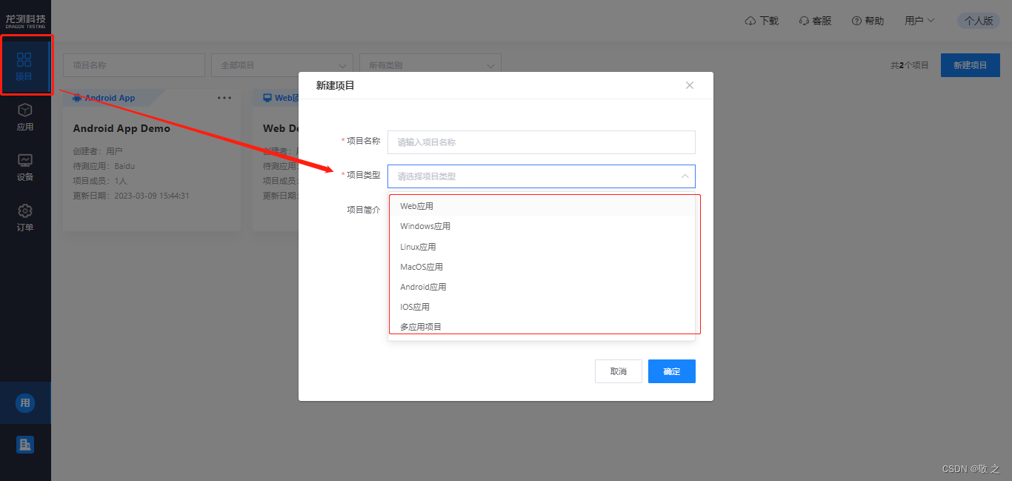Click the 取消 cancel button
This screenshot has width=1012, height=481.
(618, 371)
